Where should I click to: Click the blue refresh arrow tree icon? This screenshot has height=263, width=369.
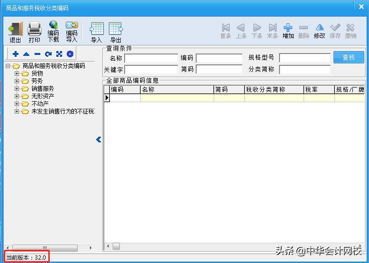click(48, 54)
